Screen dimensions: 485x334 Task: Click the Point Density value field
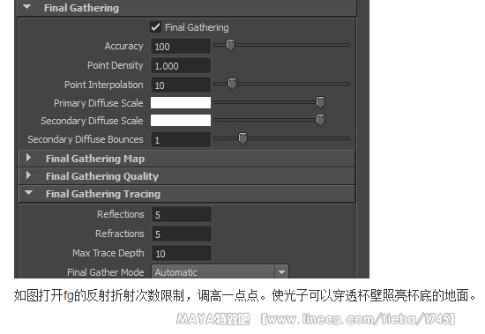tap(181, 65)
